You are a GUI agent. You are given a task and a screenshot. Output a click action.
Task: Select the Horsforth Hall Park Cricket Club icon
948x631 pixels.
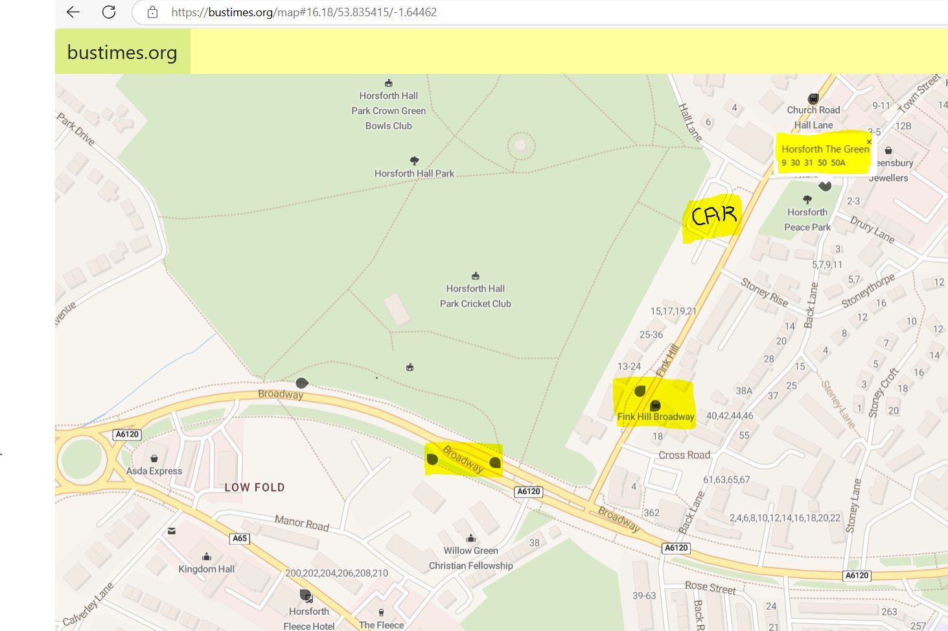pyautogui.click(x=476, y=276)
